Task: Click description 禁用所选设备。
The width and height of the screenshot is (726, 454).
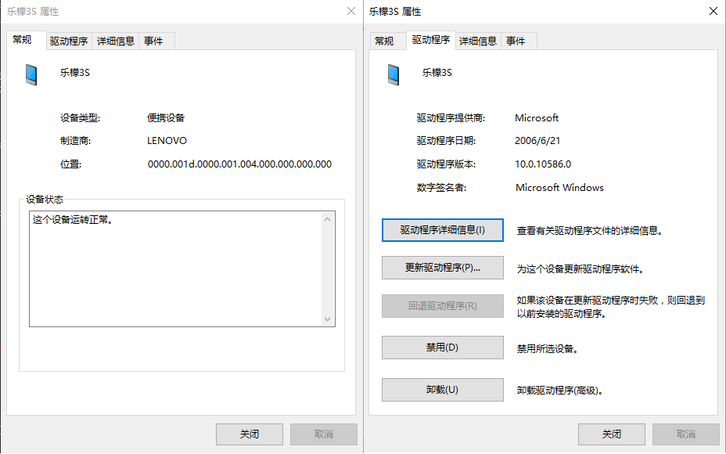Action: [548, 349]
